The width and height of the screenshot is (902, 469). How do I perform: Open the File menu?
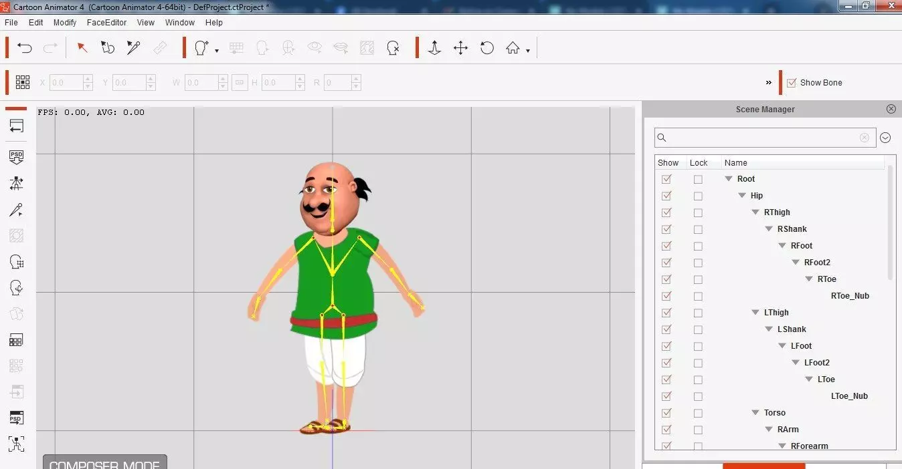coord(11,22)
